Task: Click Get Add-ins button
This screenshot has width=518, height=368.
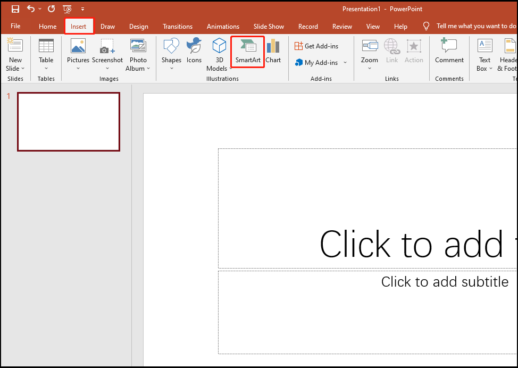Action: pyautogui.click(x=316, y=46)
